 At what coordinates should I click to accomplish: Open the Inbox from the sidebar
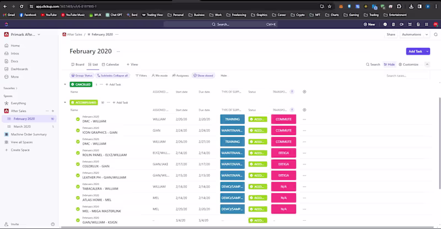tap(15, 53)
